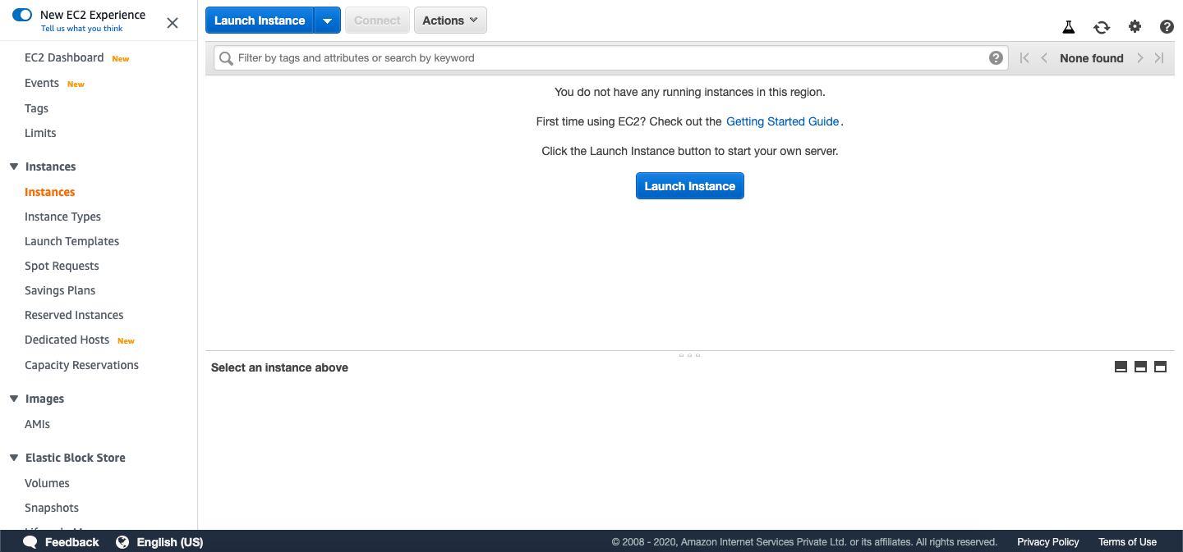Click the Feedback speech bubble icon

(x=30, y=542)
